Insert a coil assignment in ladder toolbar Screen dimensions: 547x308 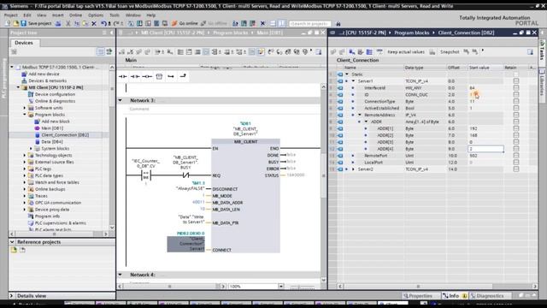tap(147, 76)
